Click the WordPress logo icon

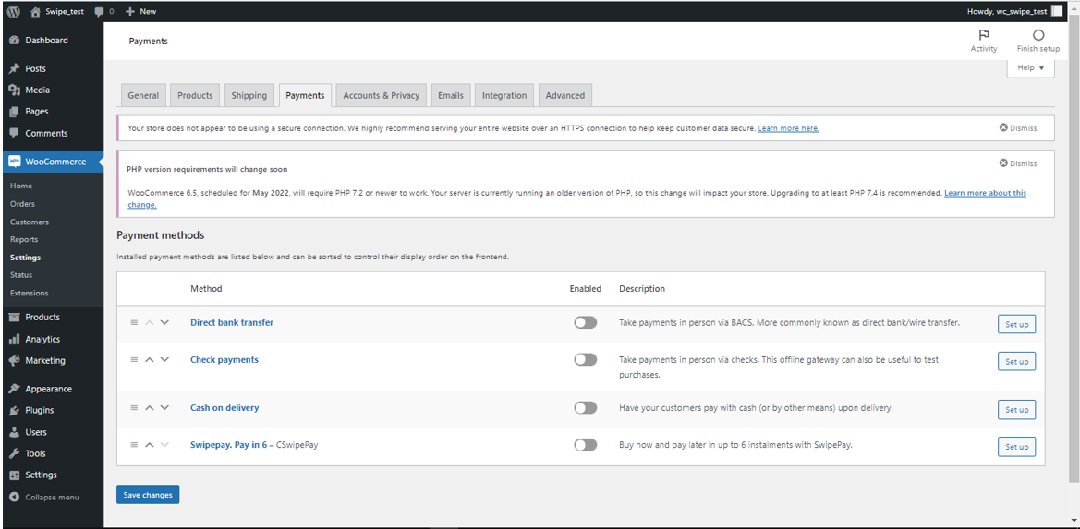(14, 11)
